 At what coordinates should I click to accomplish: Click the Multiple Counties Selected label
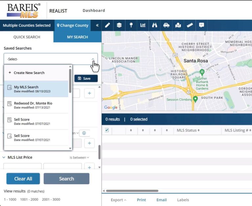coord(27,25)
